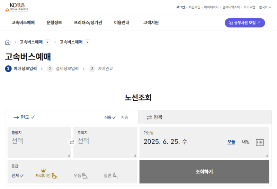Select 프리미엄 grade option
277x189 pixels.
46,176
